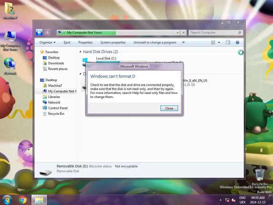
Task: Open Network in the navigation pane
Action: [54, 102]
